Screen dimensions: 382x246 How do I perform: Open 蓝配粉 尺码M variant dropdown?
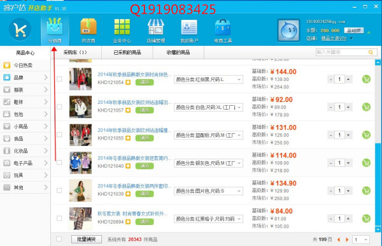pyautogui.click(x=208, y=135)
